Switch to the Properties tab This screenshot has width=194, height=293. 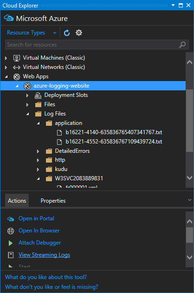click(53, 200)
